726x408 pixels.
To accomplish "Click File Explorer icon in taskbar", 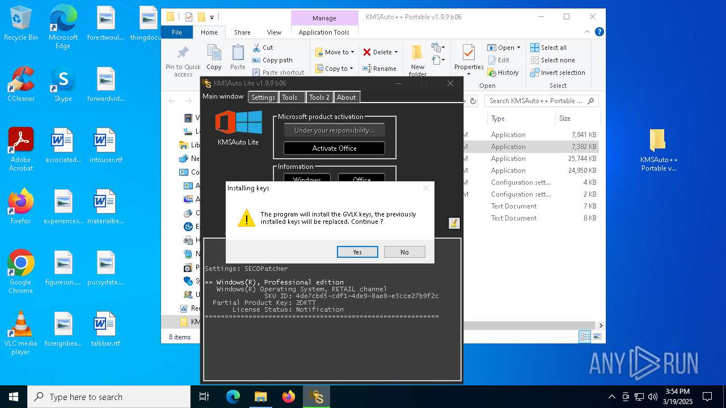I will 261,397.
